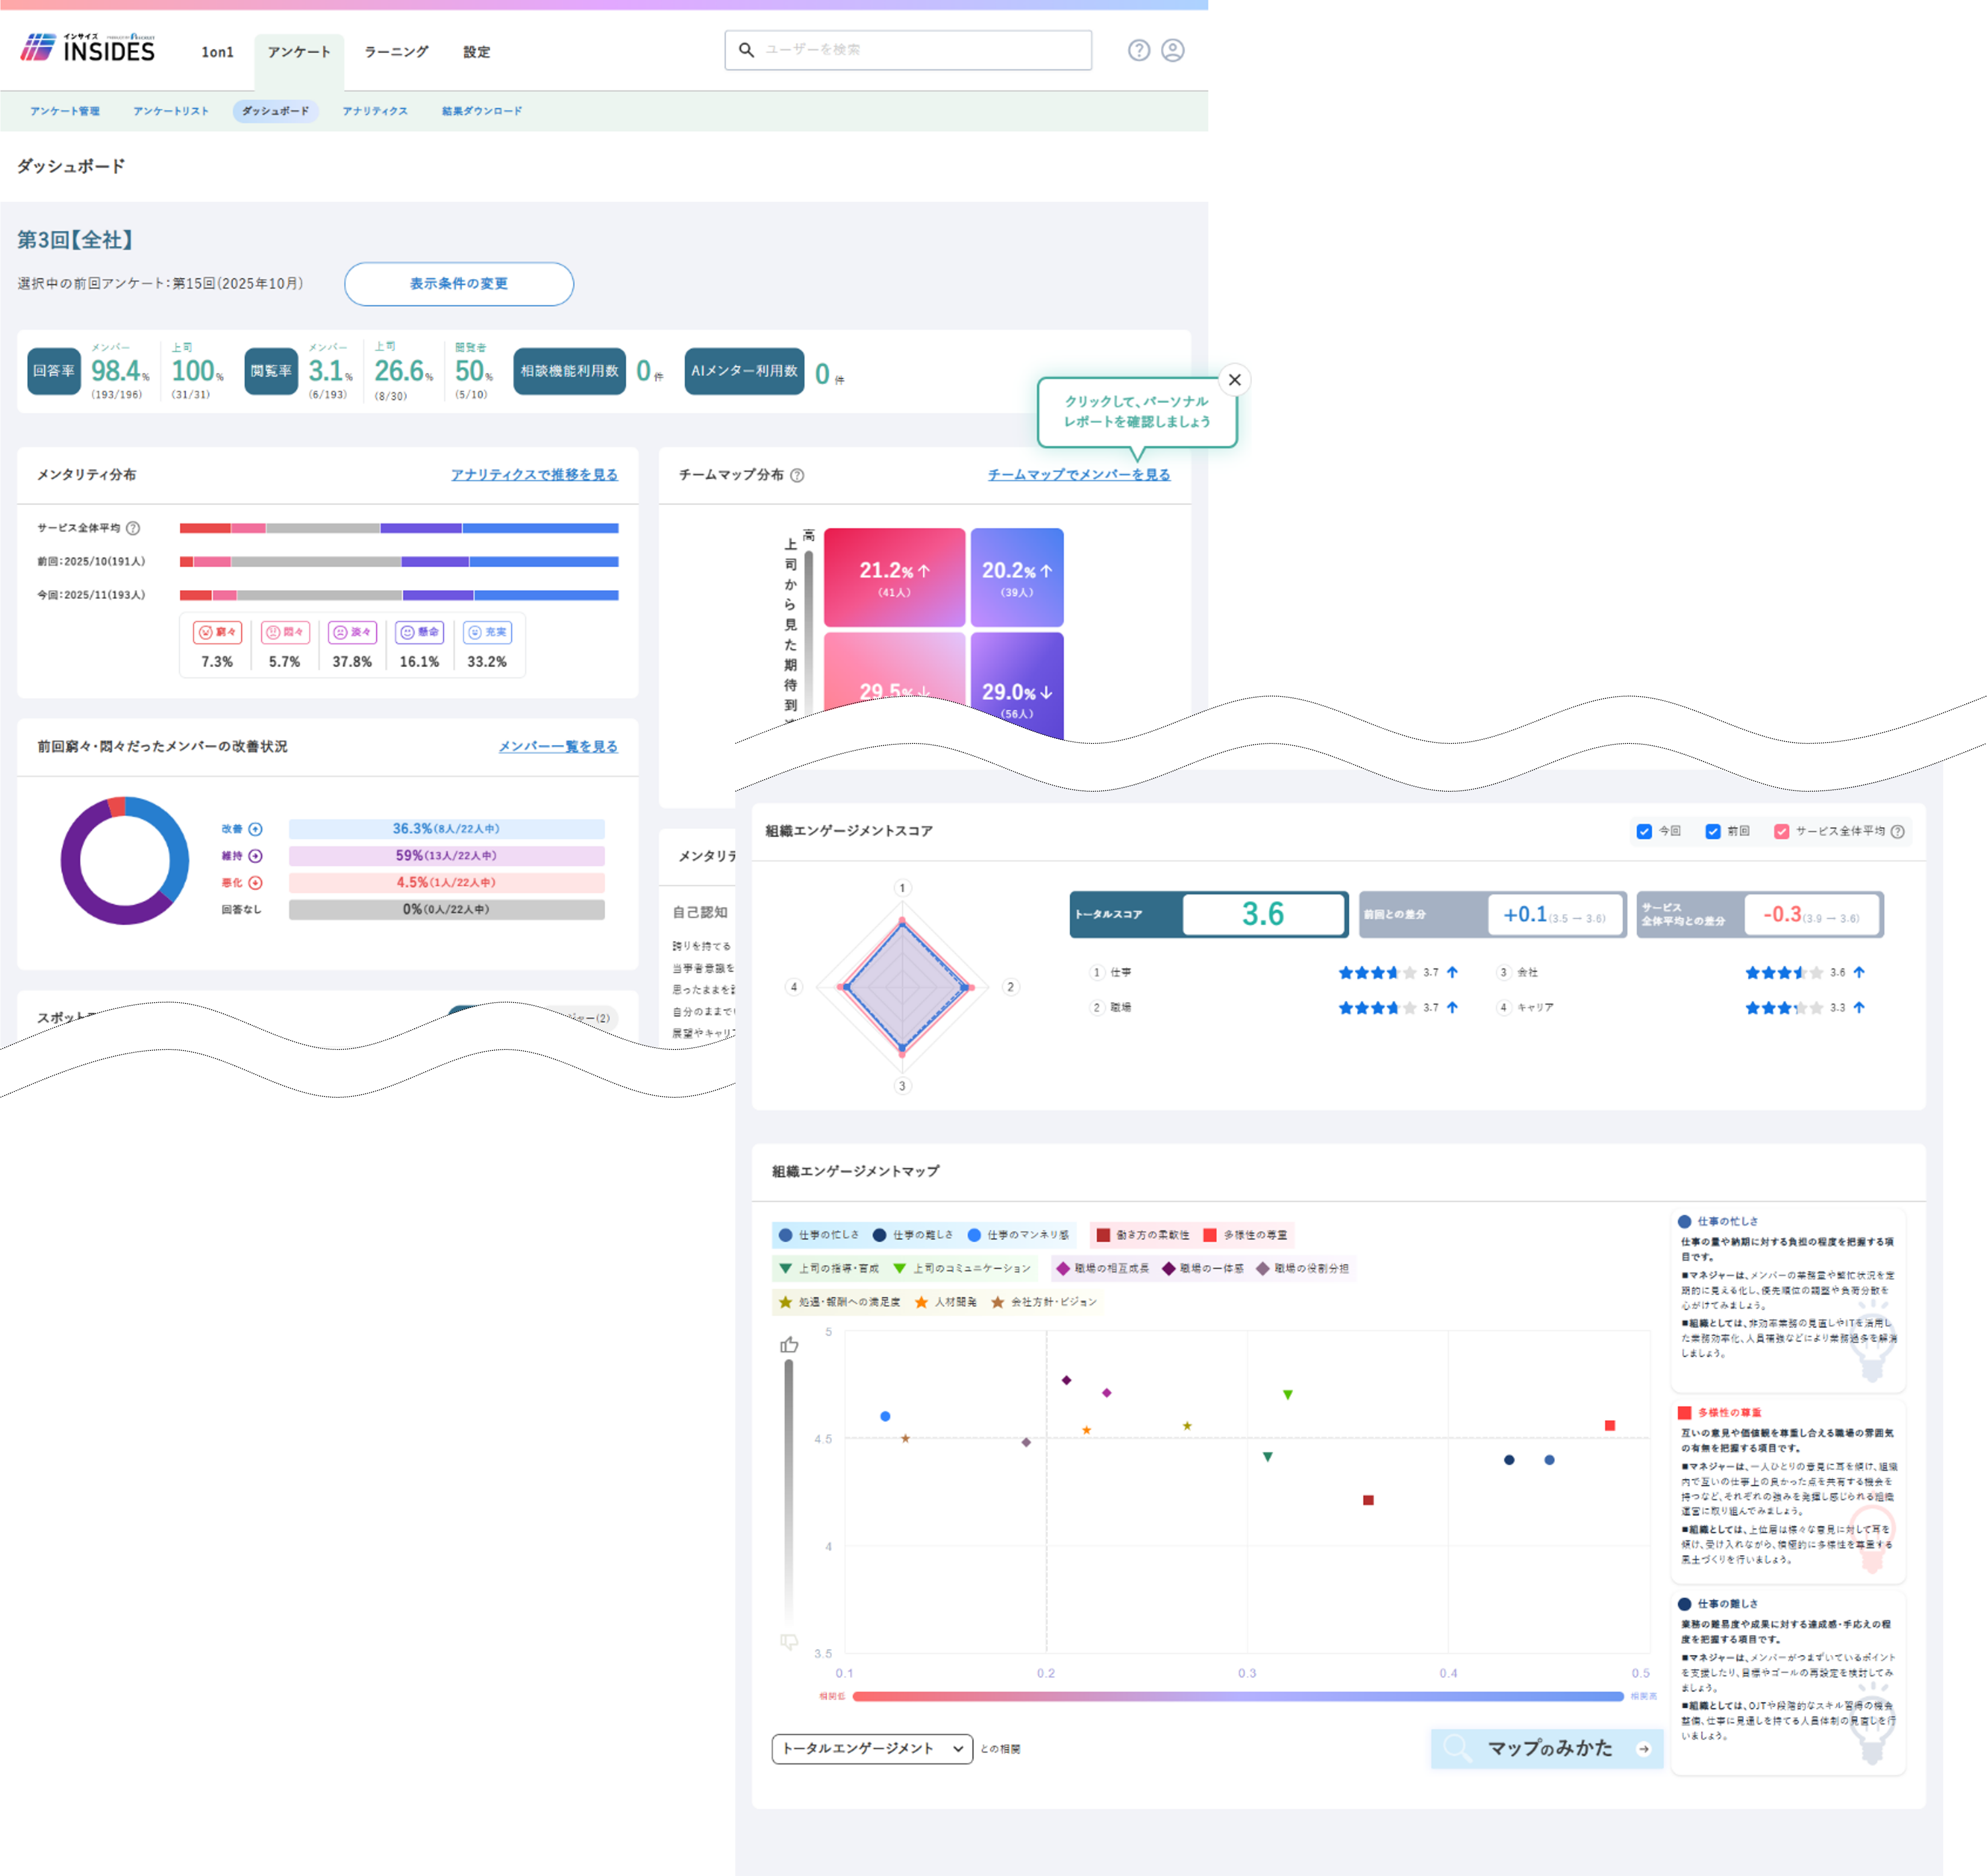Toggle the 今回 checkbox
1987x1876 pixels.
point(1644,832)
